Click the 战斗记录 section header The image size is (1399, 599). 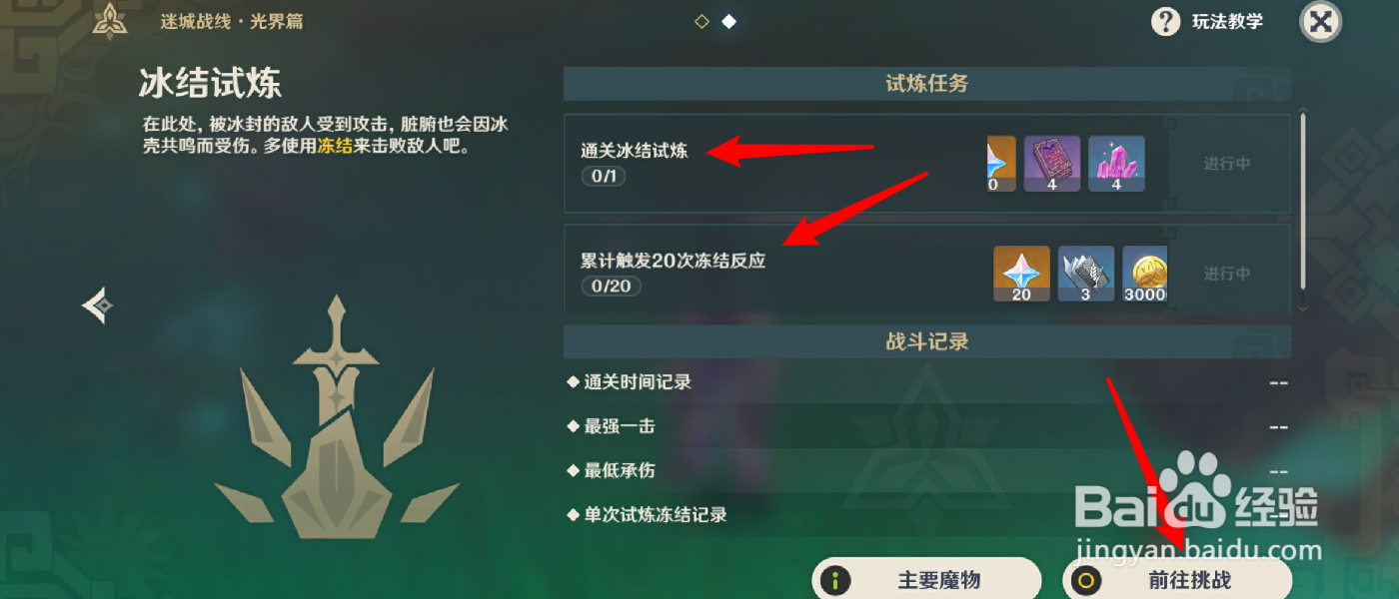point(927,341)
